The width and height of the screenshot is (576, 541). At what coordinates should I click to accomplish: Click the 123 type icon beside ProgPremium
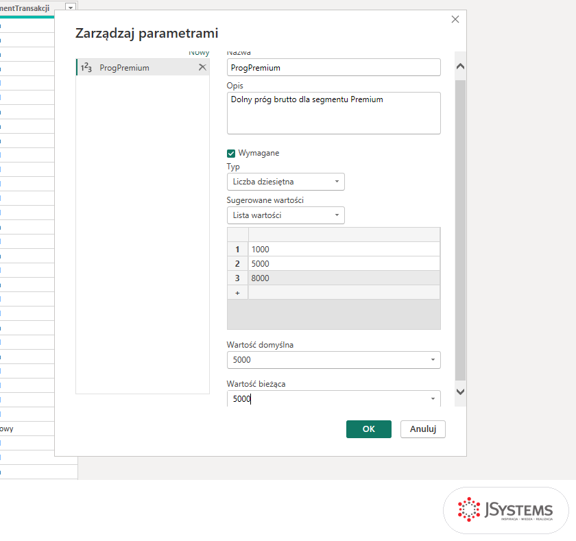coord(86,68)
